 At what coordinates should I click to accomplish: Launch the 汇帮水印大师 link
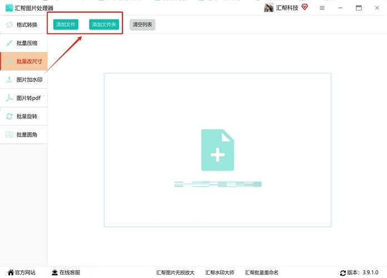tap(220, 272)
